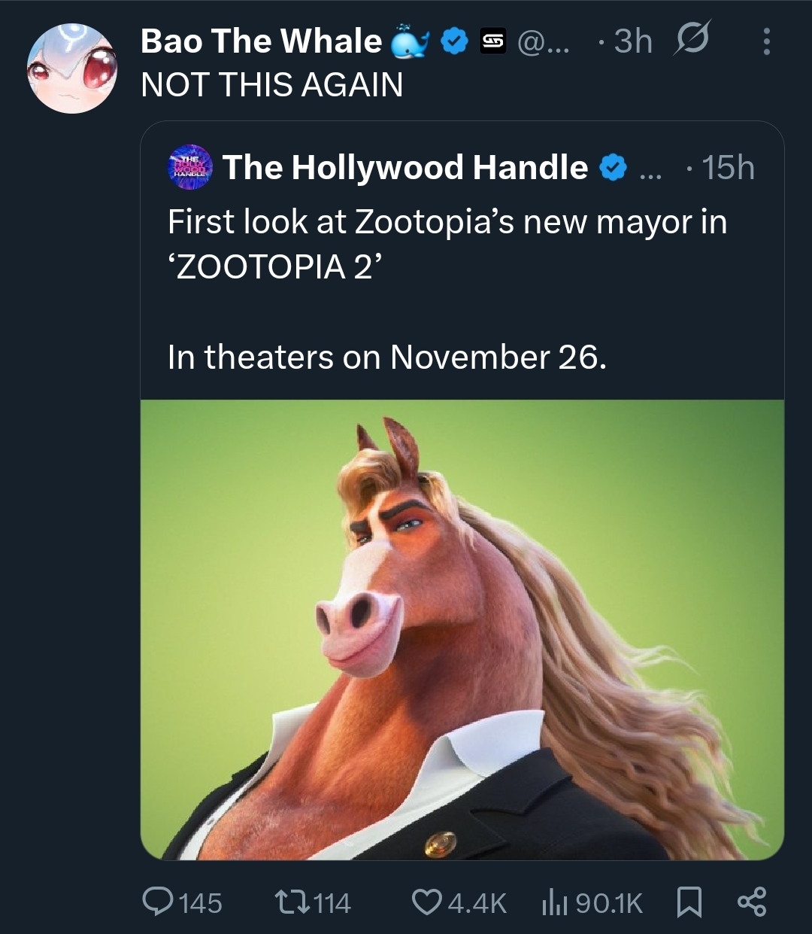
Task: Tap the share icon
Action: click(751, 902)
